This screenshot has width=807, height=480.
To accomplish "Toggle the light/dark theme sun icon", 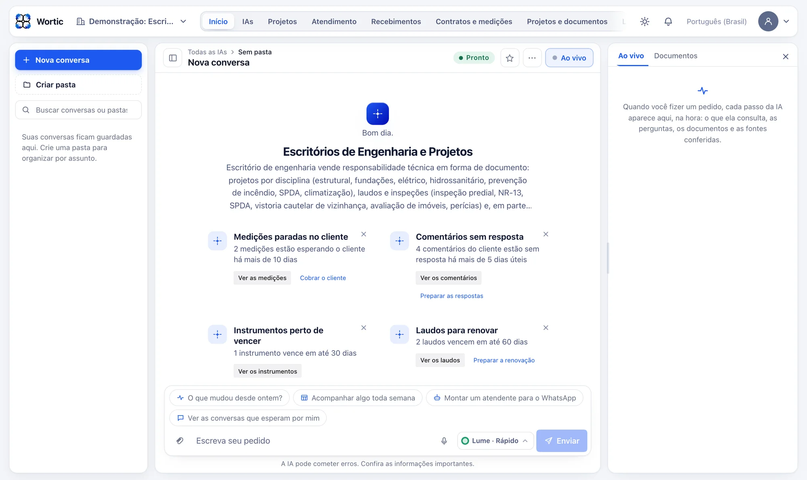I will (644, 21).
